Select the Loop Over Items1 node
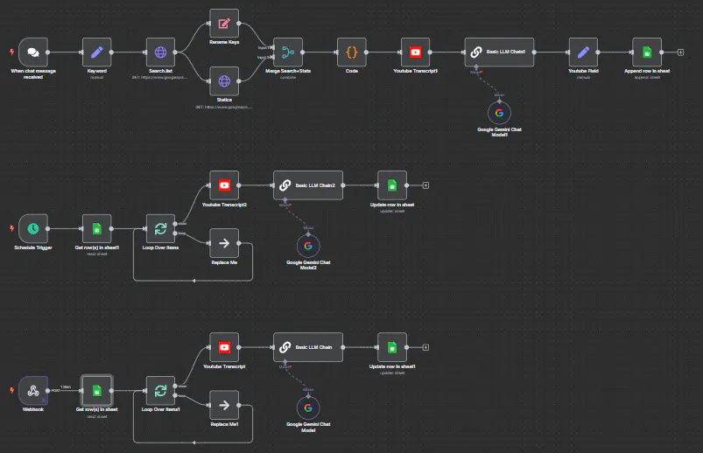 click(x=160, y=390)
